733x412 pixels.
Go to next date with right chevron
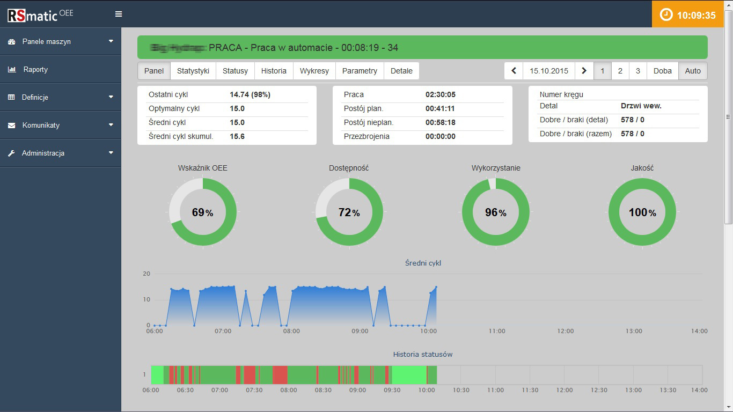pyautogui.click(x=584, y=71)
